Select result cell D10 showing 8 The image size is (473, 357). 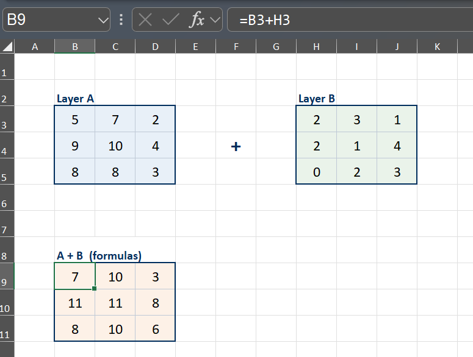(x=156, y=302)
